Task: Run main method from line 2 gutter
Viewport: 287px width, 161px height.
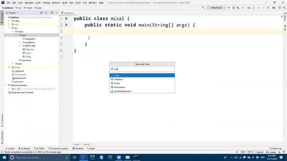Action: coord(66,25)
